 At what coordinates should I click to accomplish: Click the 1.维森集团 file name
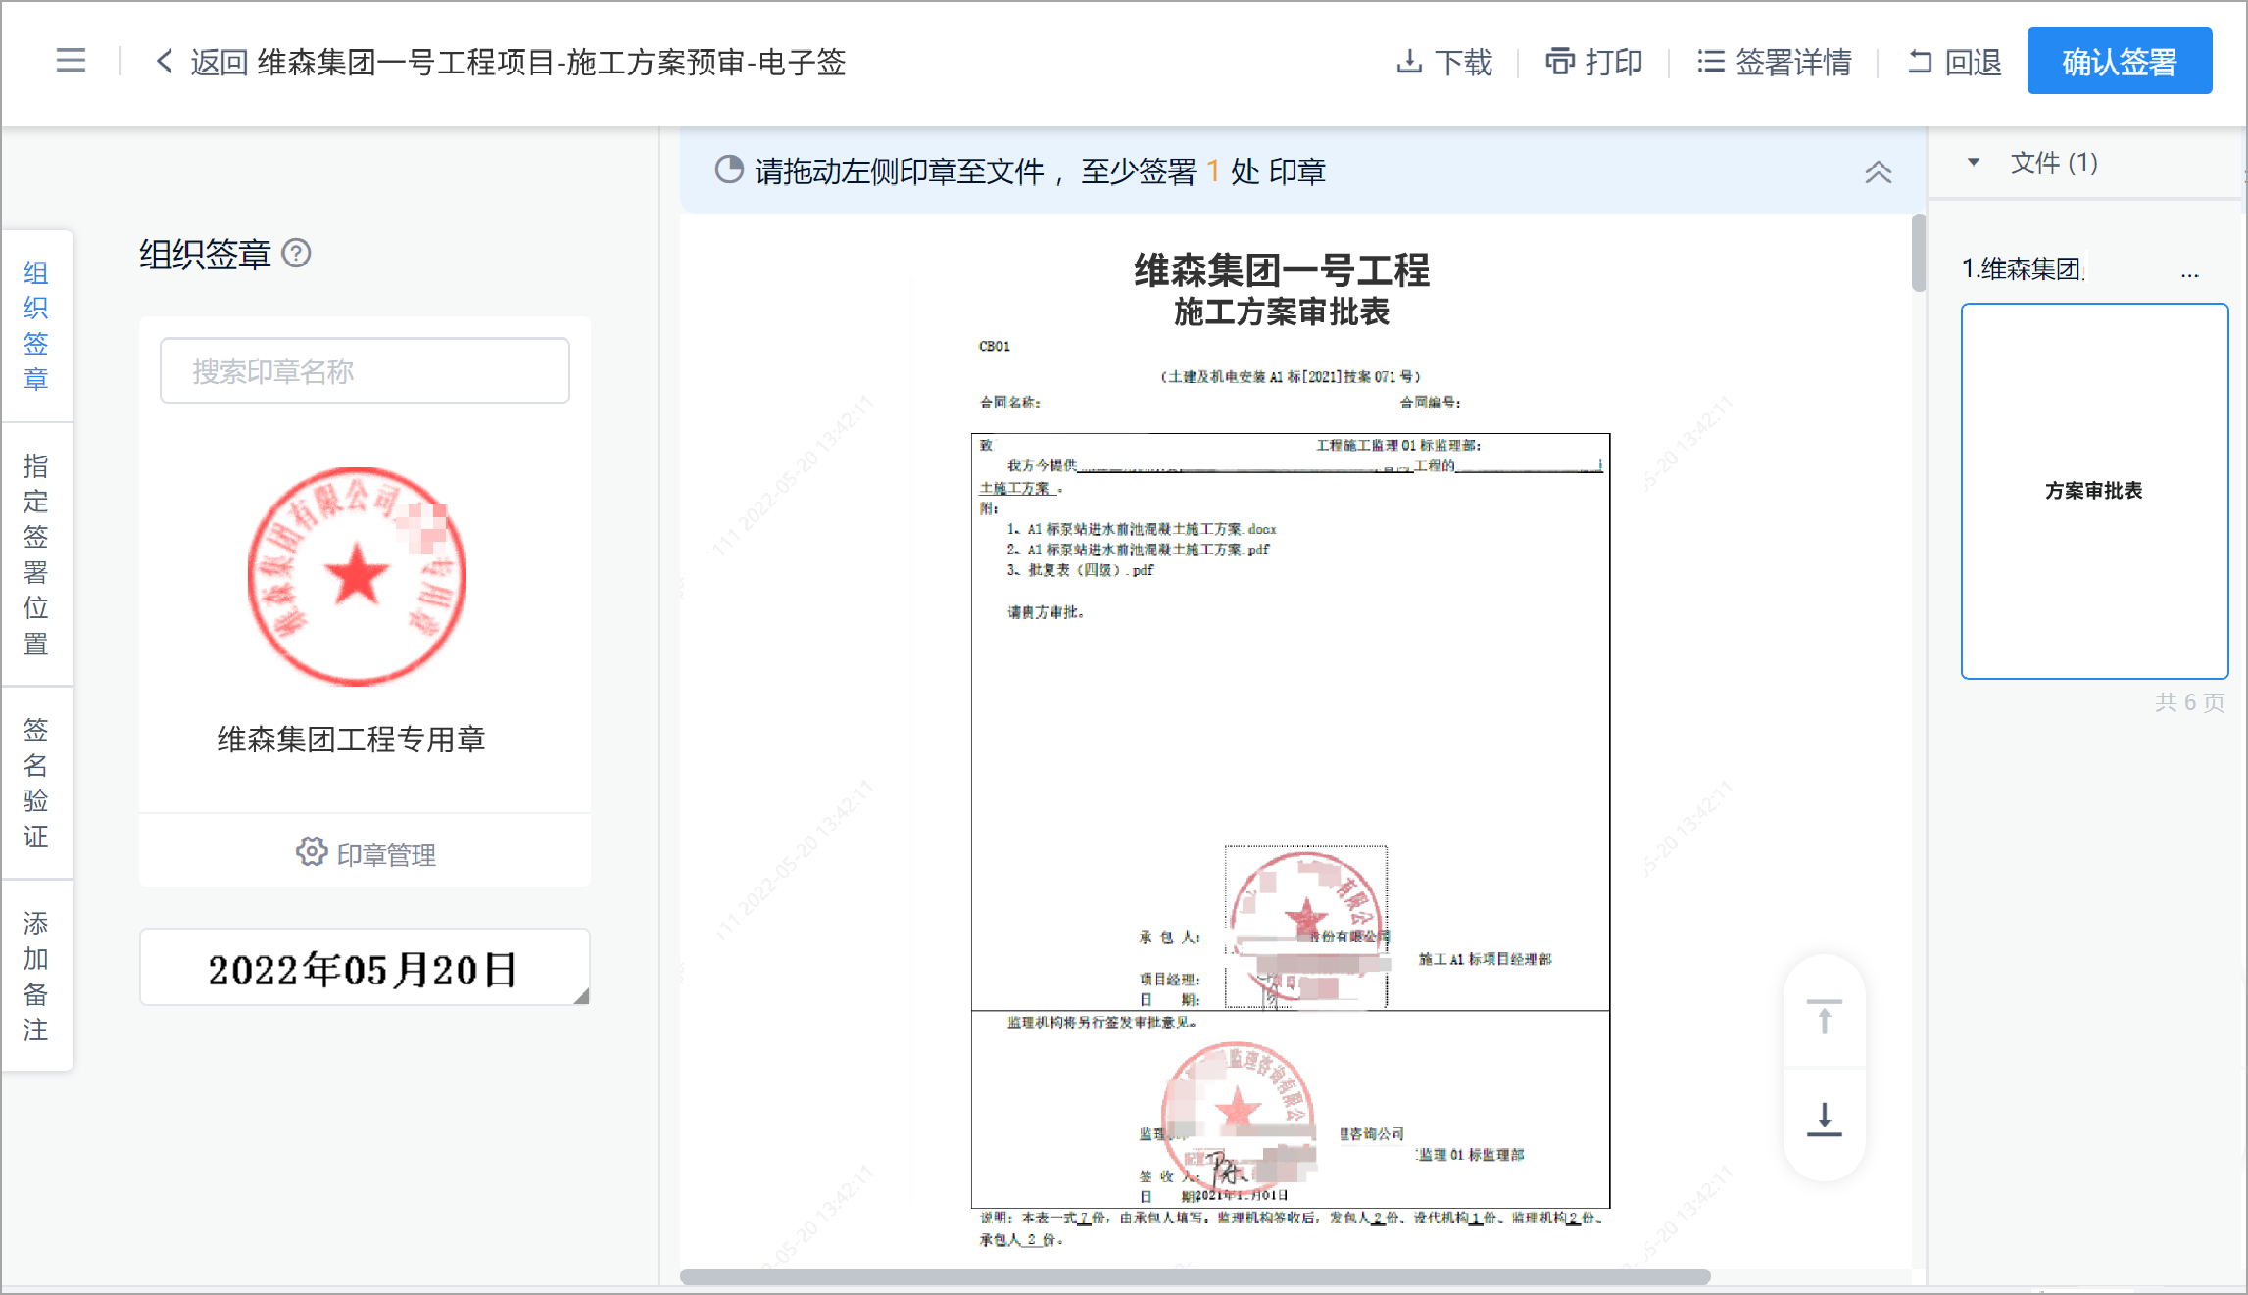2023,268
